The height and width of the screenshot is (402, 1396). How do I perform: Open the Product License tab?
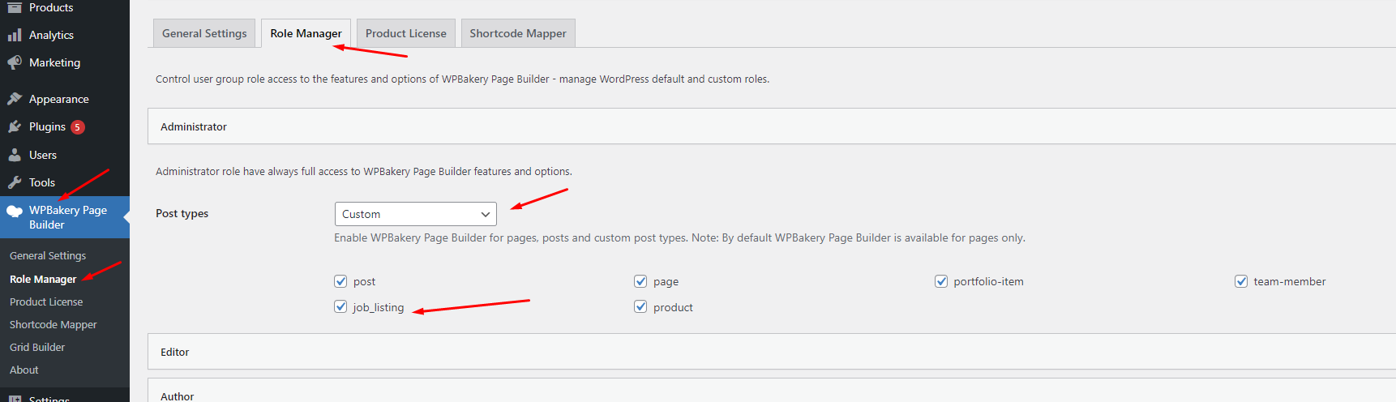(x=406, y=33)
